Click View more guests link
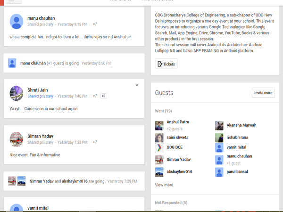 point(164,185)
